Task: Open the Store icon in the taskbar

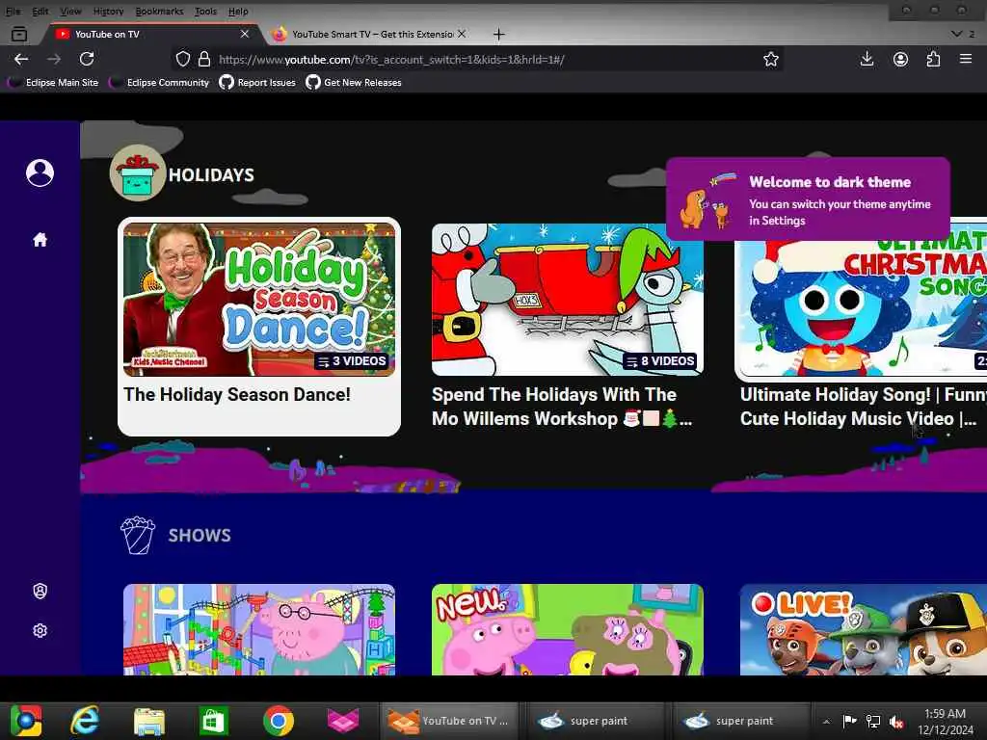Action: click(x=213, y=721)
